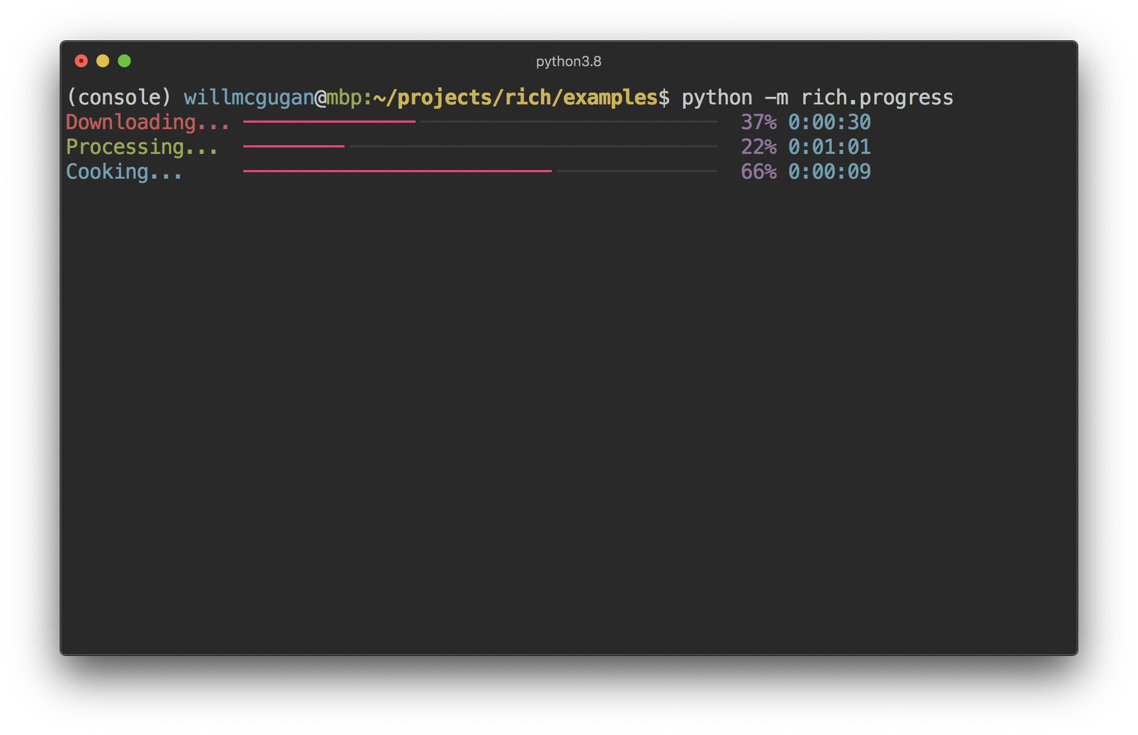Click the Processing progress bar
The height and width of the screenshot is (735, 1138).
click(x=480, y=146)
